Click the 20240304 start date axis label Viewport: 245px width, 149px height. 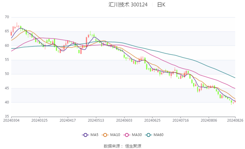coord(11,120)
